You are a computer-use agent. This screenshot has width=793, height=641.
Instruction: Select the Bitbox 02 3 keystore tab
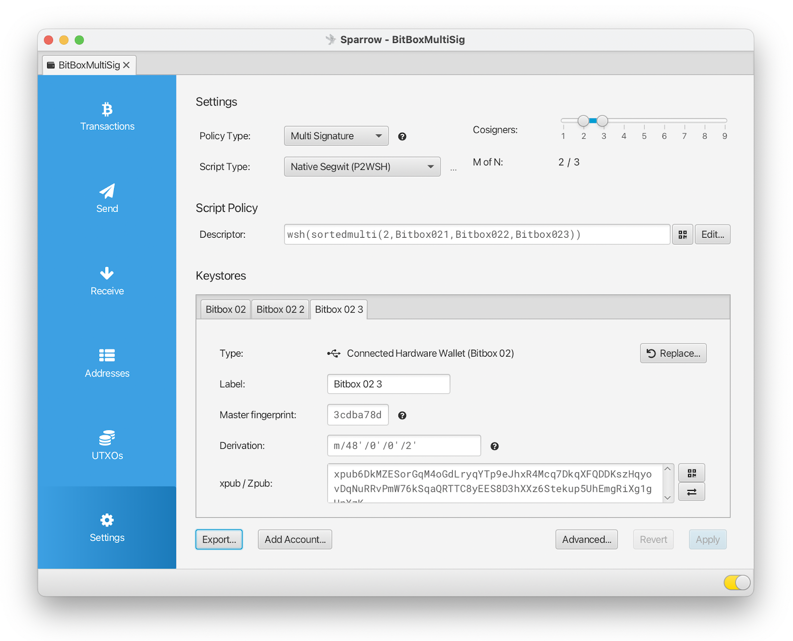[339, 309]
